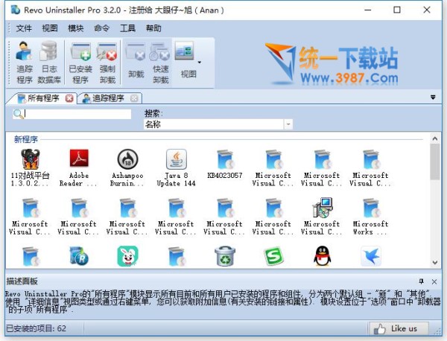
Task: Select the recycle bin program icon
Action: coord(225,256)
